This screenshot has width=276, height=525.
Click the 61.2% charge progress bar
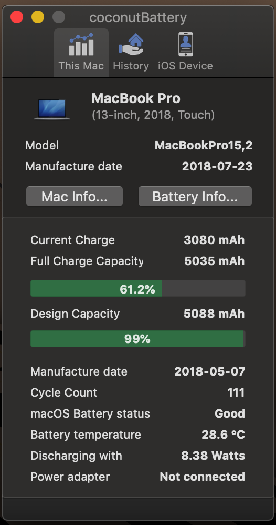pos(138,288)
